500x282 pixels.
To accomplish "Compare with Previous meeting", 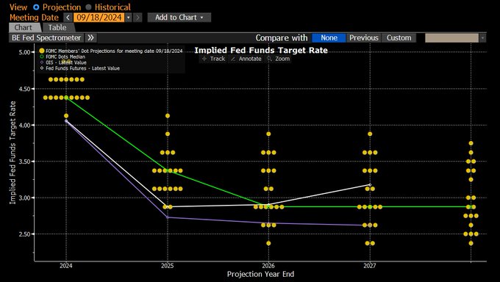I will pos(363,38).
